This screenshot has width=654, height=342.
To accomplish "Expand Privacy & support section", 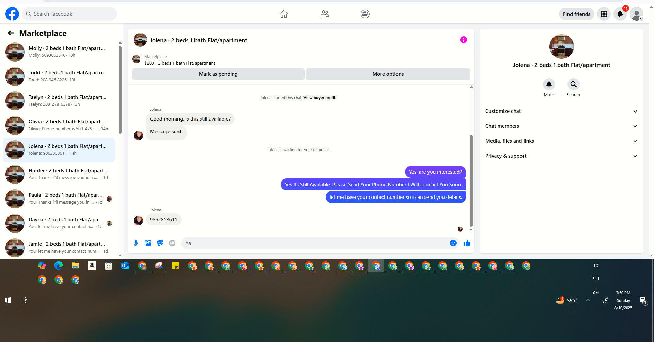I will tap(561, 156).
